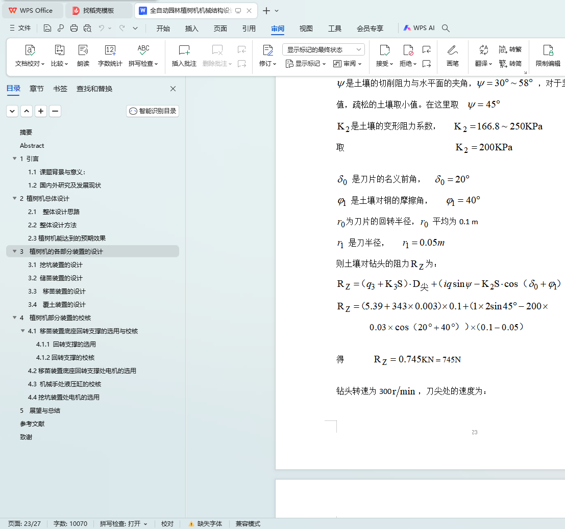The image size is (565, 529).
Task: Collapse 4 植树机部分装置的校核 node
Action: 15,318
